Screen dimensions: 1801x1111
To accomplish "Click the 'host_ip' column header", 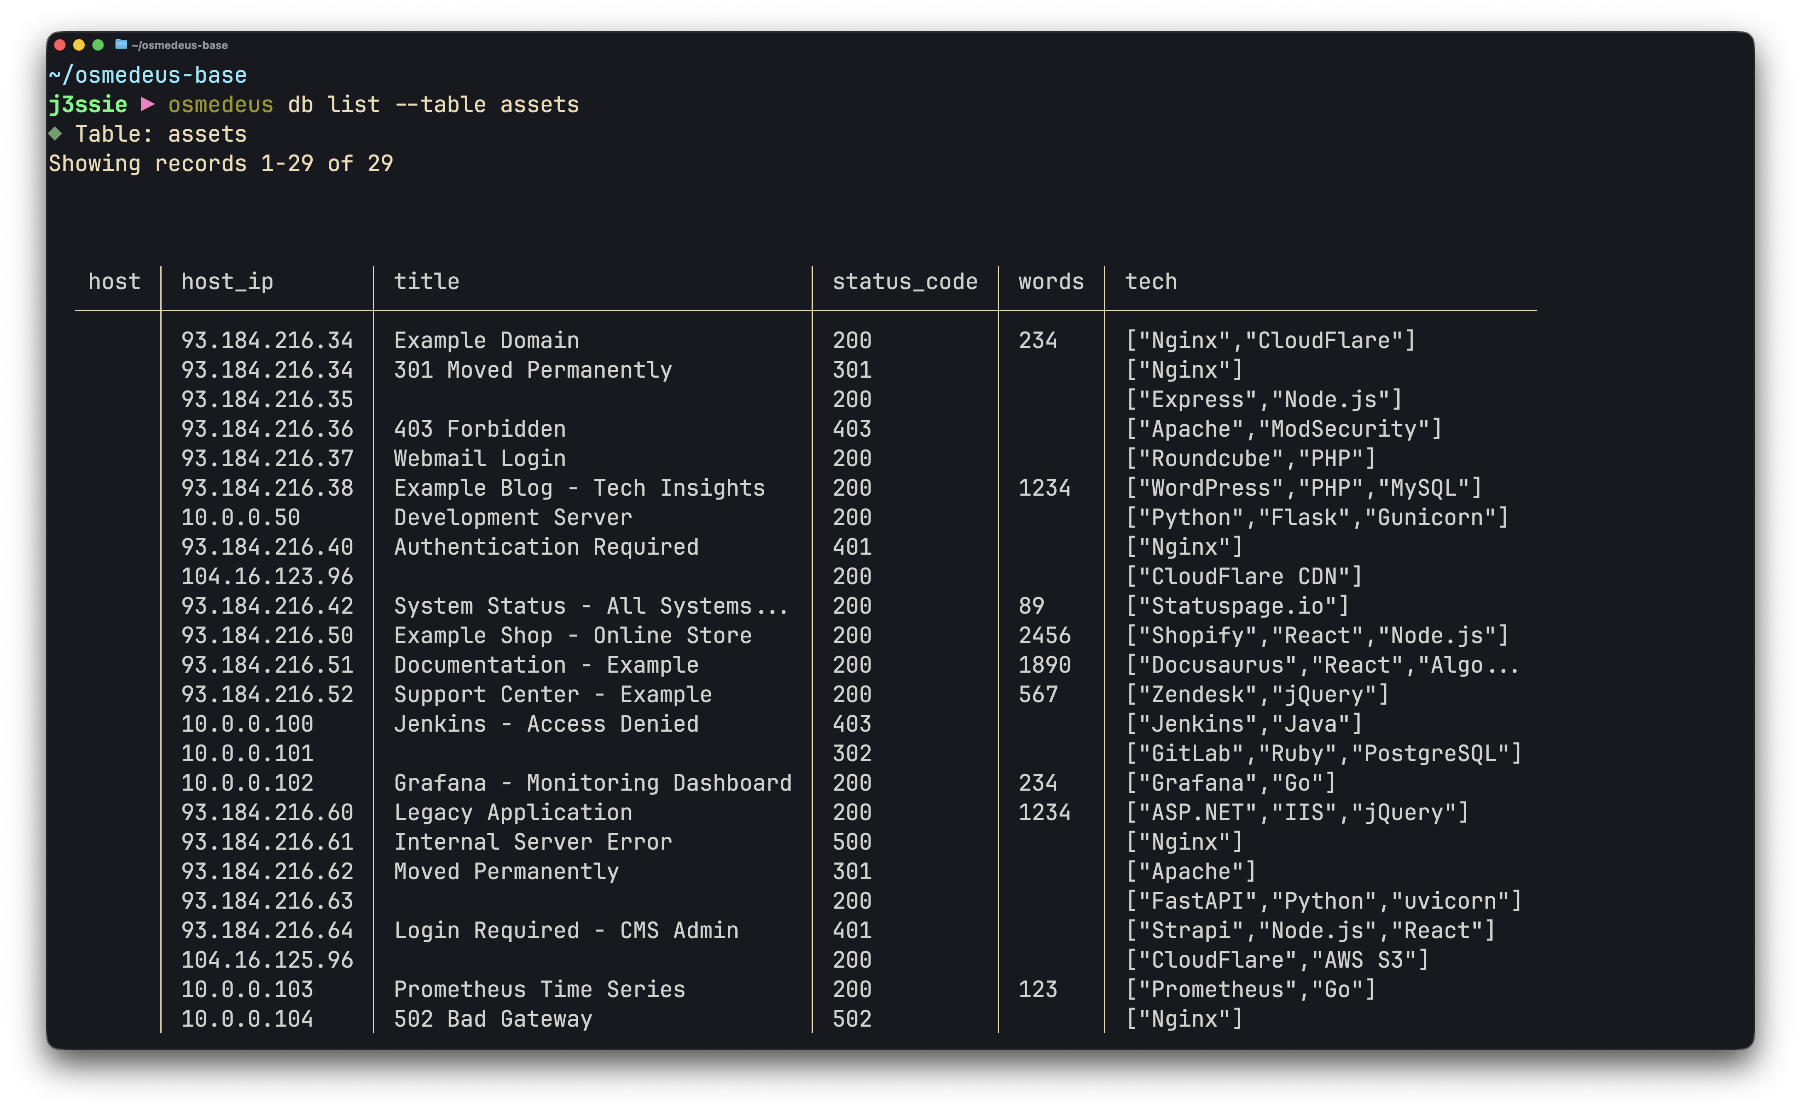I will click(x=227, y=281).
